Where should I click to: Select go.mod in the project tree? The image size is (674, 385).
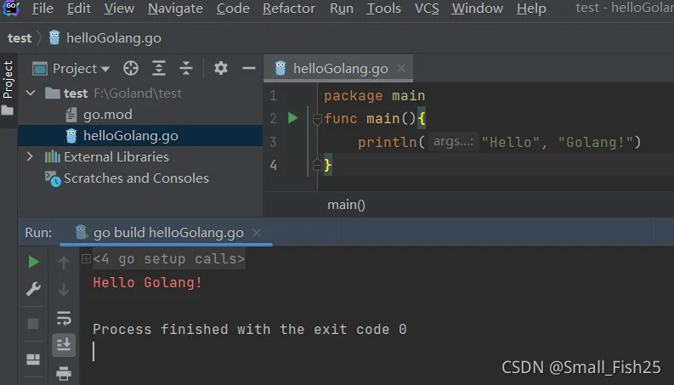pyautogui.click(x=107, y=114)
